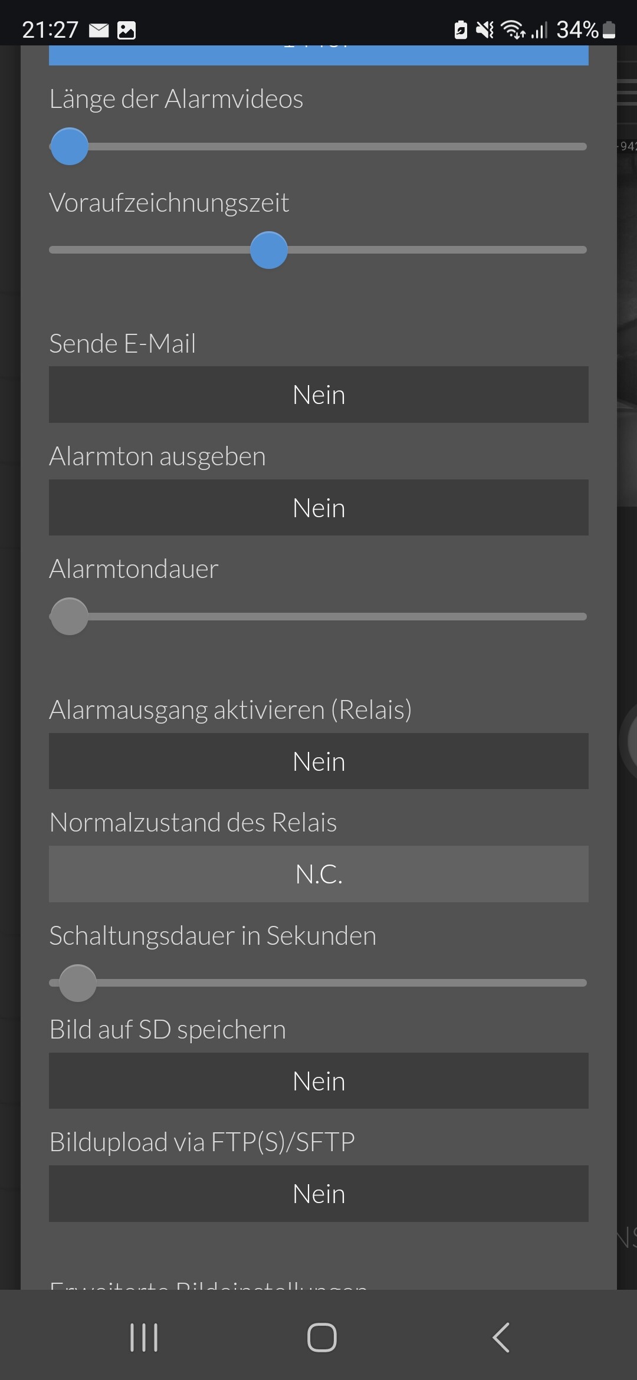637x1380 pixels.
Task: Tap the Wi-Fi signal icon in status bar
Action: (513, 29)
